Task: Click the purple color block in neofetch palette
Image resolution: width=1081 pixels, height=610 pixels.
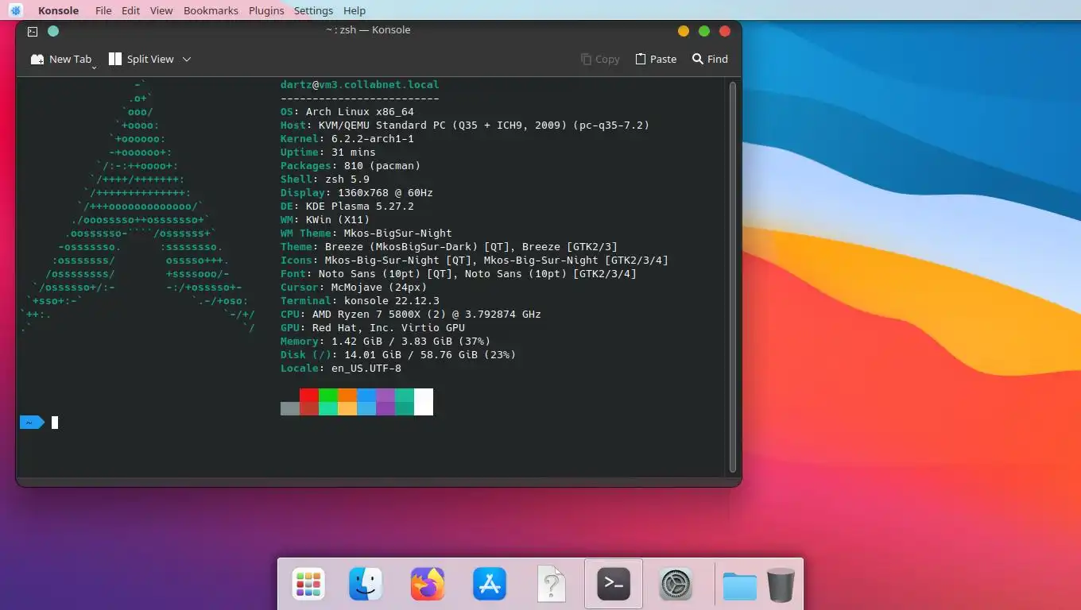Action: (x=386, y=395)
